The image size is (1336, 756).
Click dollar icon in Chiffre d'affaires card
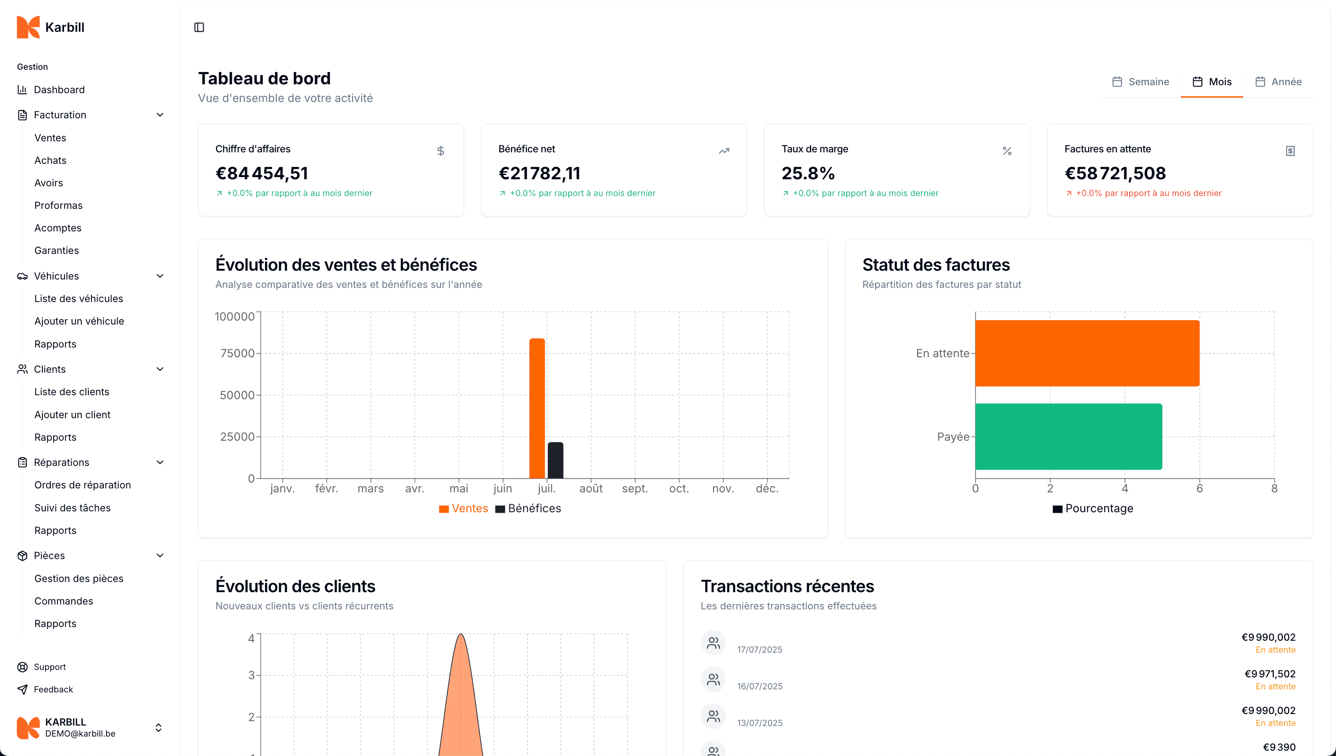(x=440, y=151)
